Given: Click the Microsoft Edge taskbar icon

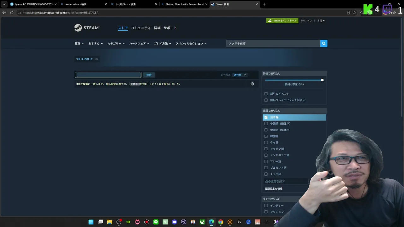Looking at the screenshot, I should (211, 222).
